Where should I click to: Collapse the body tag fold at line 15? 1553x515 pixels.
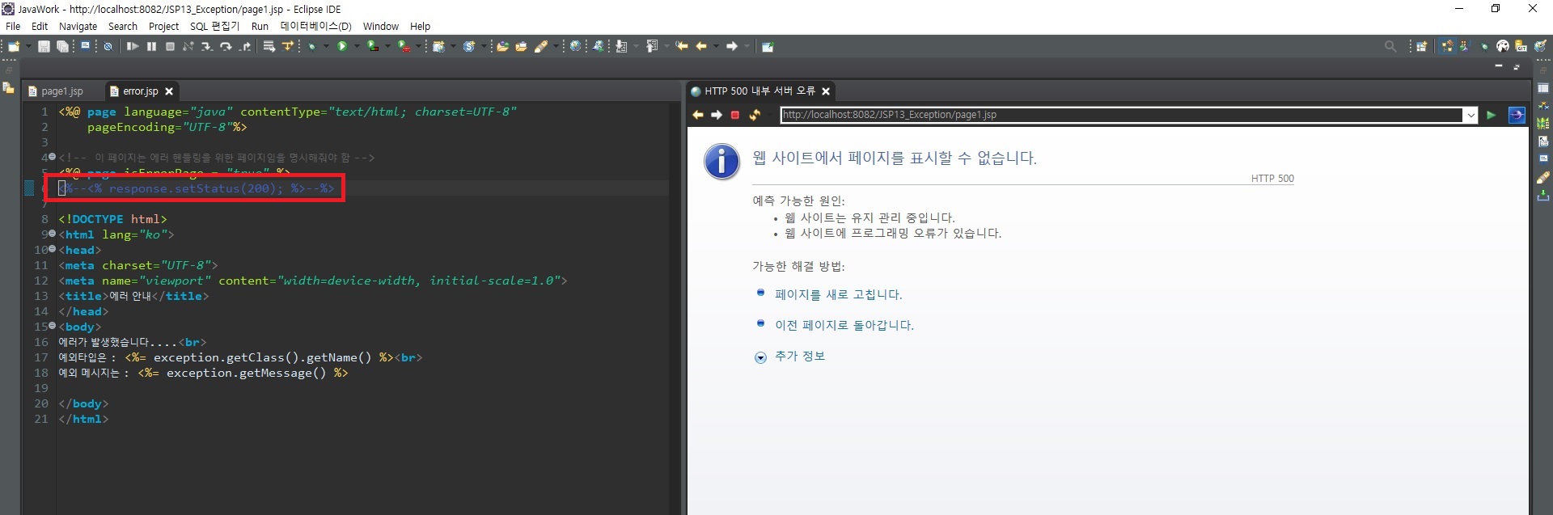tap(53, 326)
